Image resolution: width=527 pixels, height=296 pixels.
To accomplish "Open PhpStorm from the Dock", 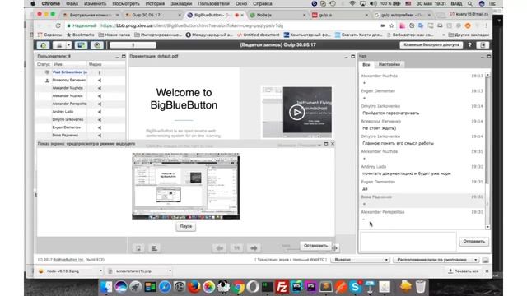I will (x=311, y=287).
